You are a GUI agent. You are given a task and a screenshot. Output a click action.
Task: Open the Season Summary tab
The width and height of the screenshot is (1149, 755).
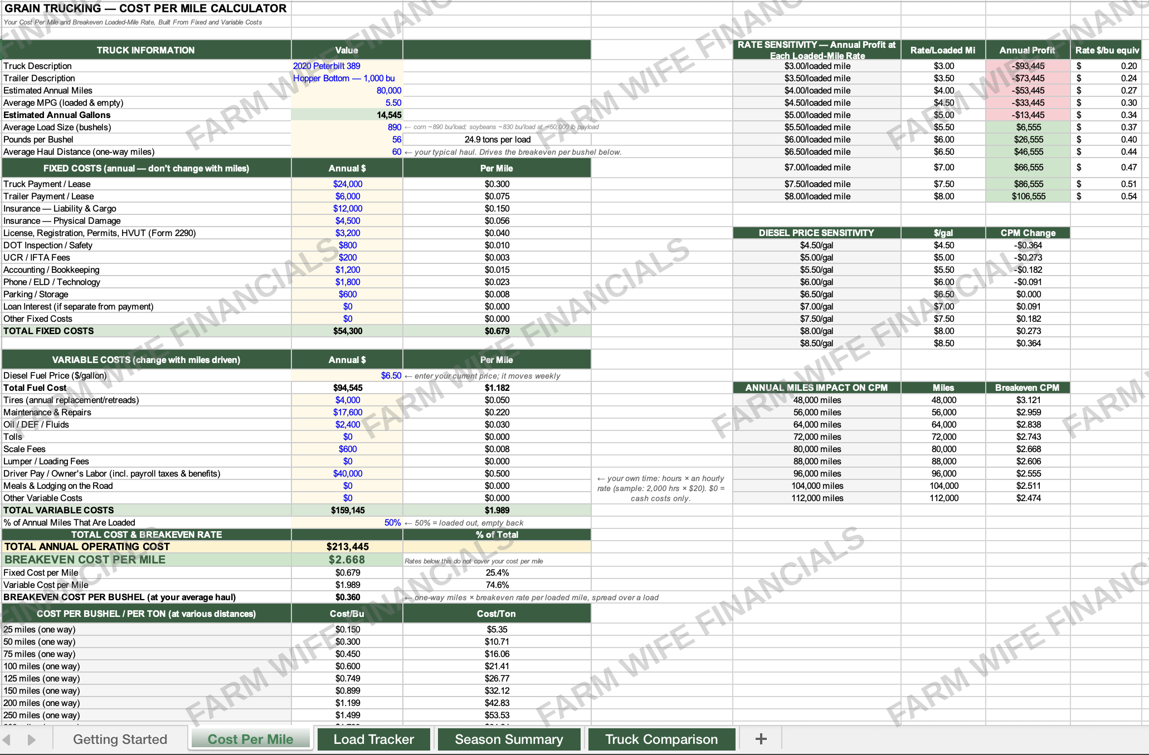pos(509,739)
